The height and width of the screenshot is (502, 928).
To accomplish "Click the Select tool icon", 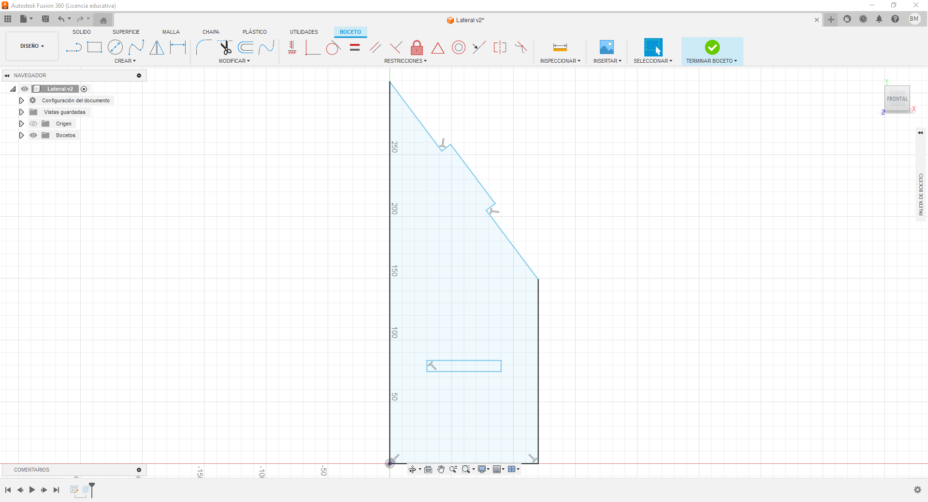I will coord(653,47).
